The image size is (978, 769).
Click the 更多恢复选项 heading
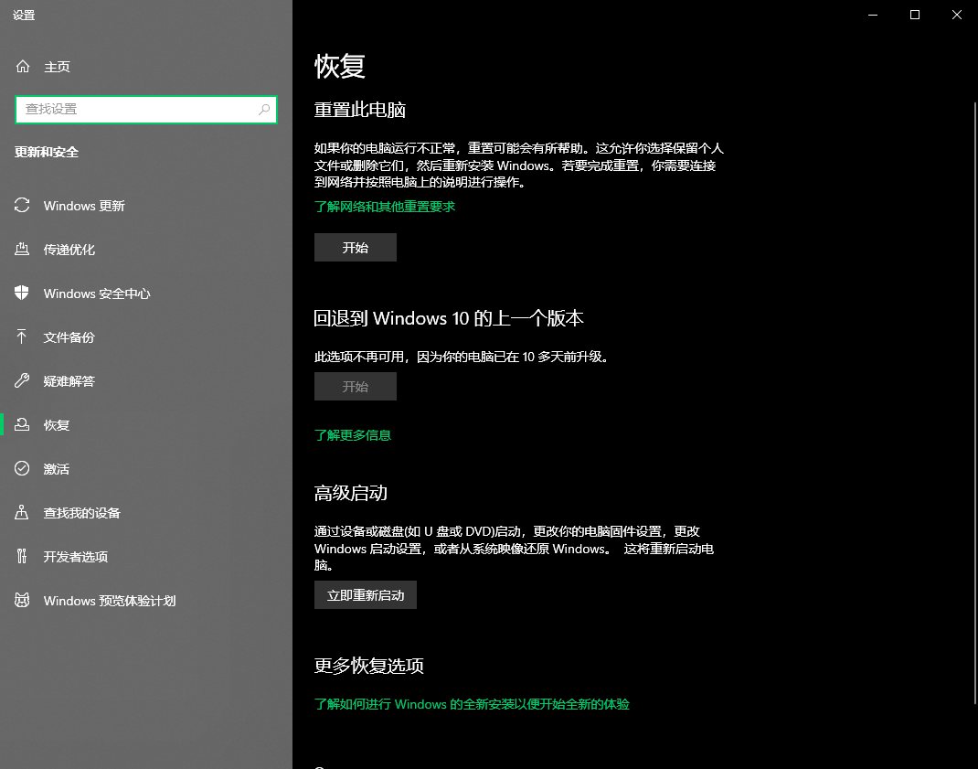click(x=368, y=666)
